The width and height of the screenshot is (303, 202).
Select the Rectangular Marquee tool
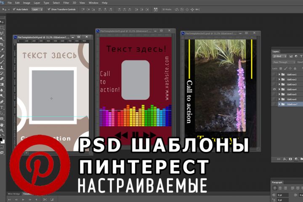coord(2,28)
